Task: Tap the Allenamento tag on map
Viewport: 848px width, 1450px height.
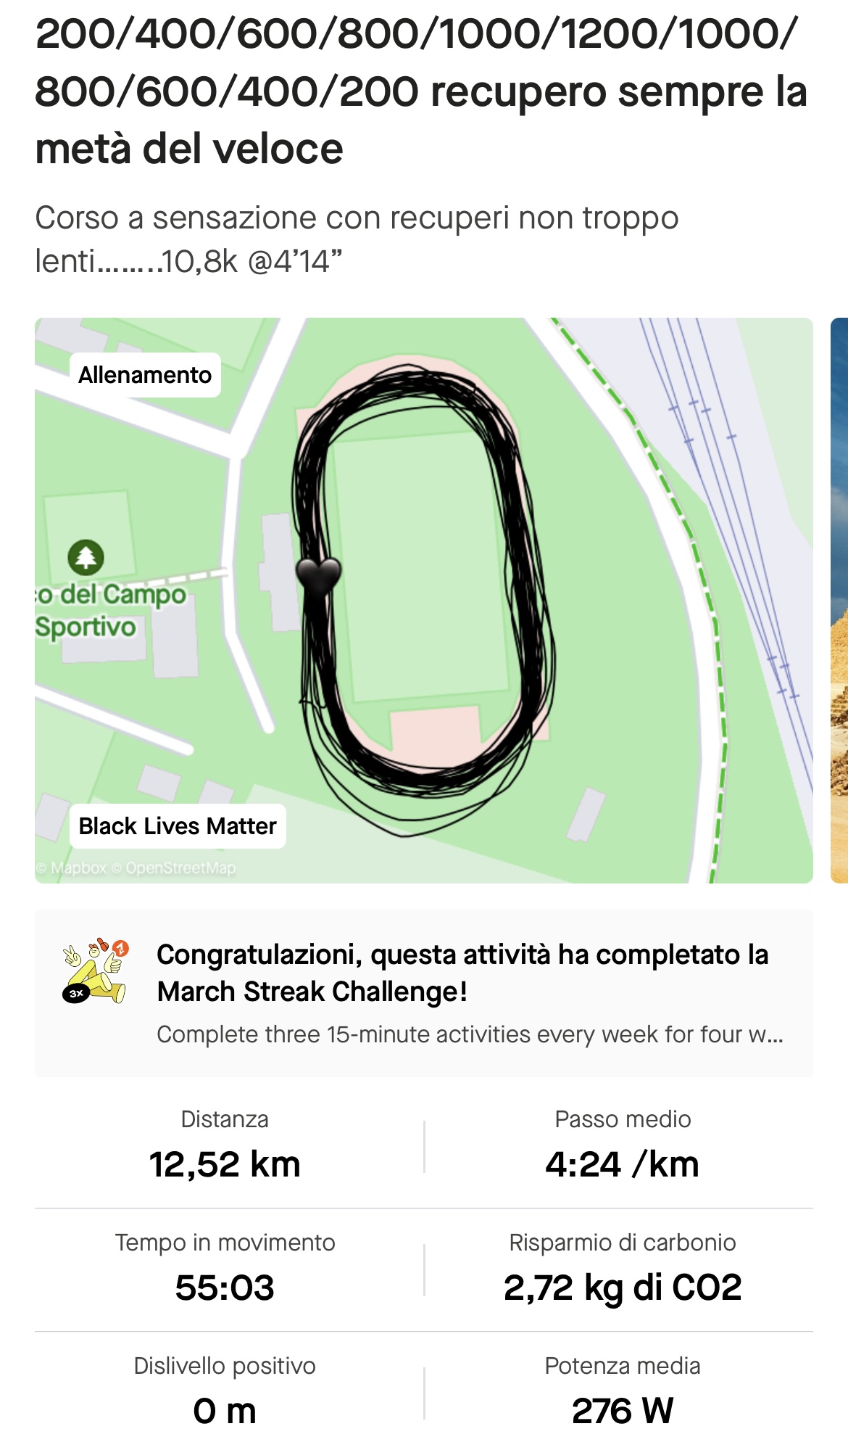Action: (x=145, y=375)
